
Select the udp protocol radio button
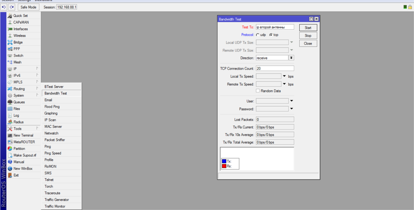pos(258,35)
